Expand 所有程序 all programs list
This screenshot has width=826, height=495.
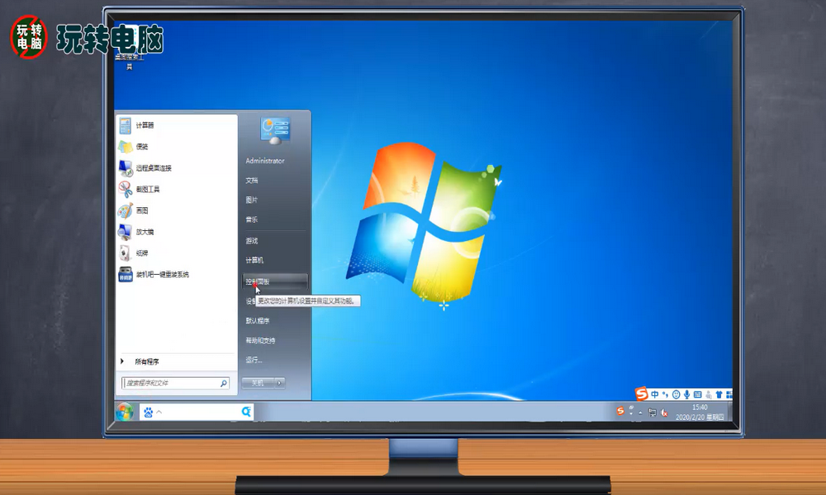tap(176, 361)
